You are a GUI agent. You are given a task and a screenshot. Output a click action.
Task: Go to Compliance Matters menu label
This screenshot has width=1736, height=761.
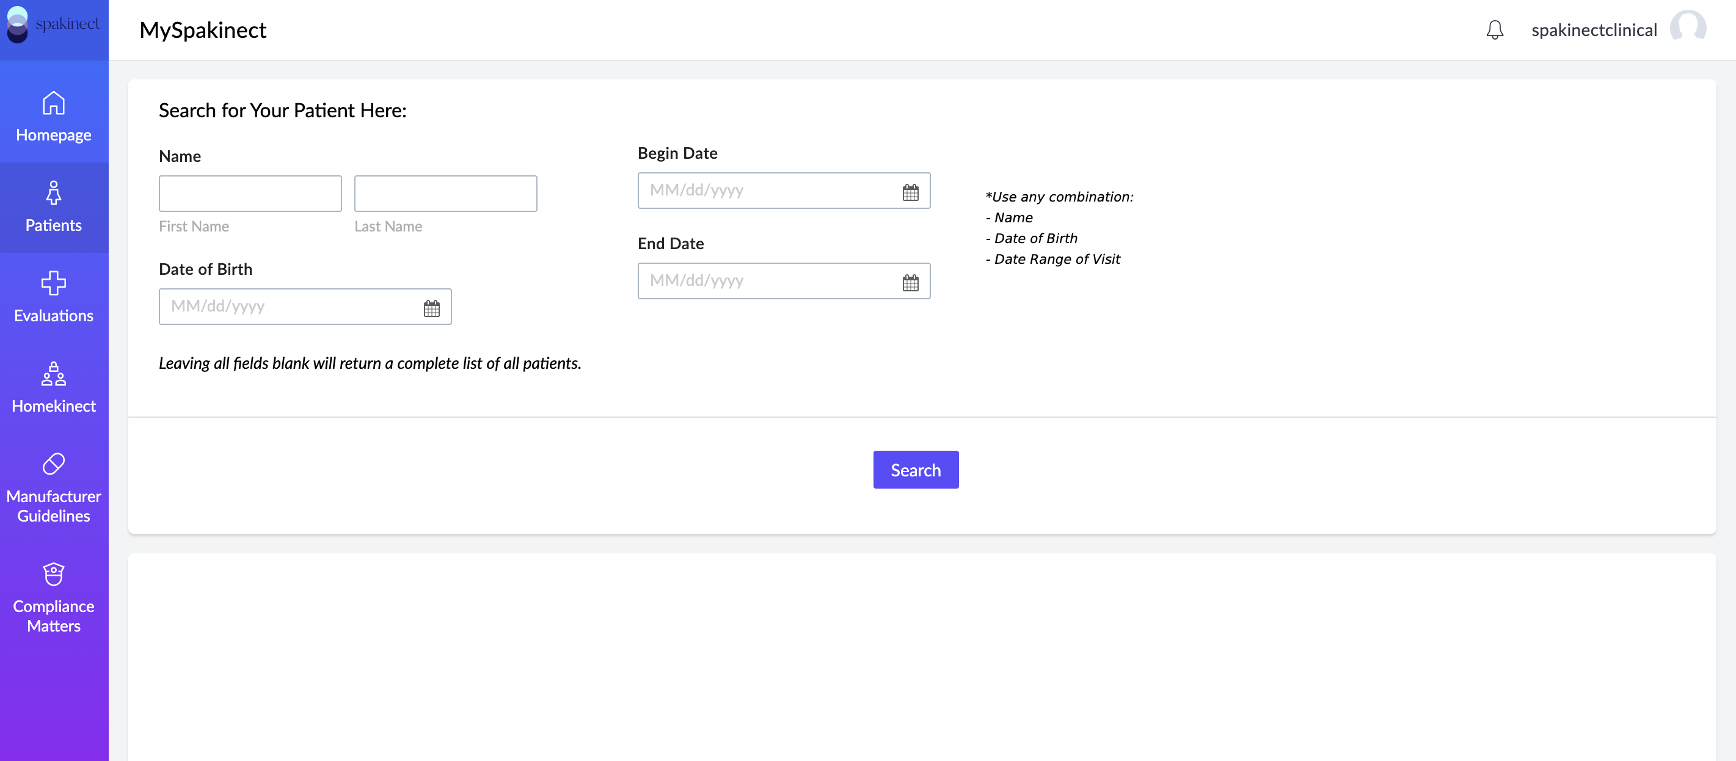(x=54, y=616)
